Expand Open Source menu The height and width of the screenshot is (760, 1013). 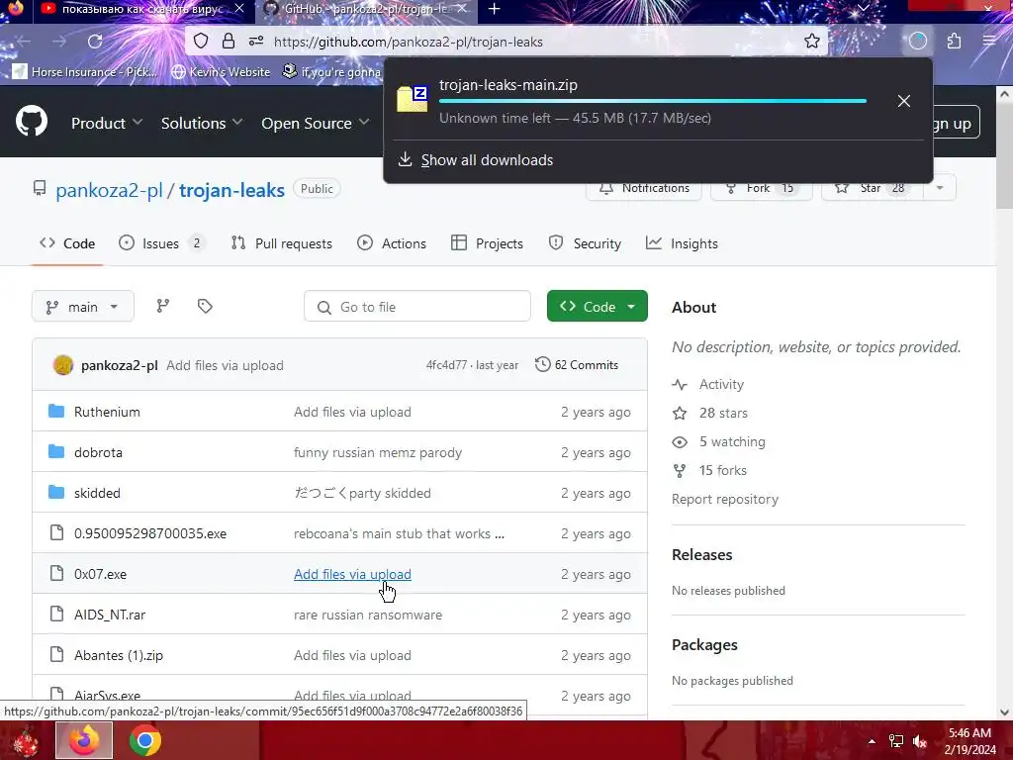(x=316, y=123)
